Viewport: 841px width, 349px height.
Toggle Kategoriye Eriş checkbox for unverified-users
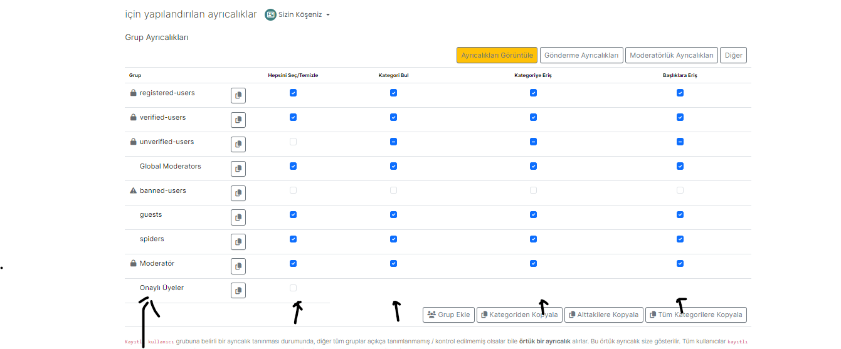tap(533, 142)
